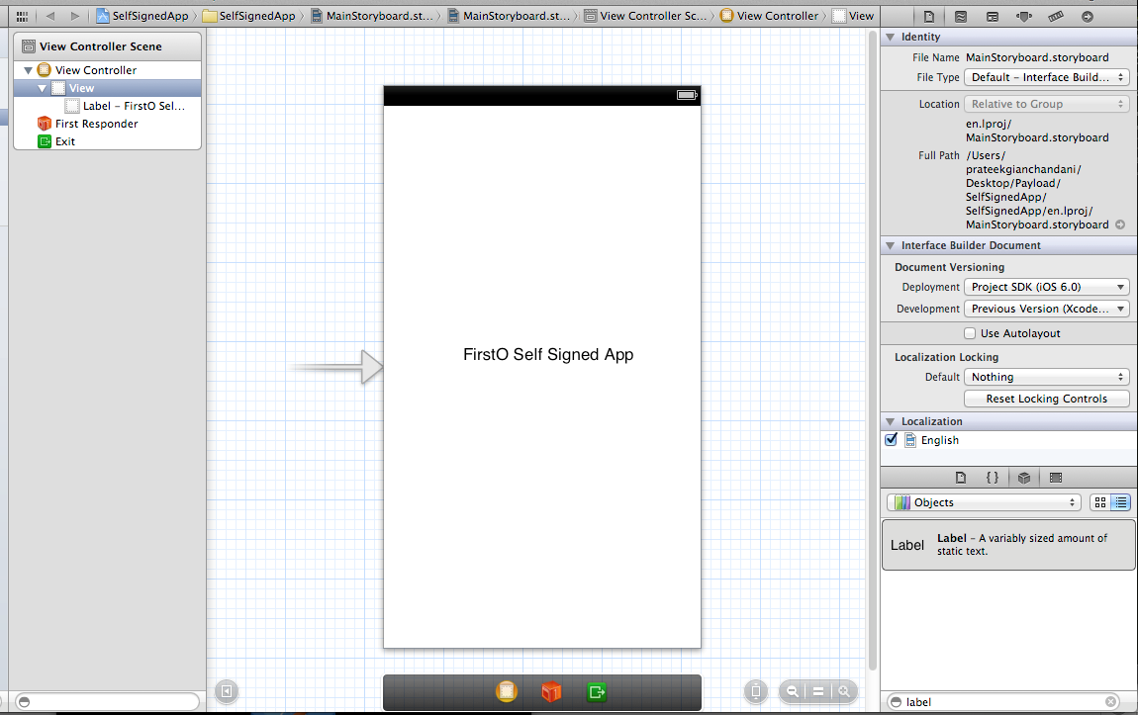
Task: Open the Quick Help inspector
Action: coord(961,16)
